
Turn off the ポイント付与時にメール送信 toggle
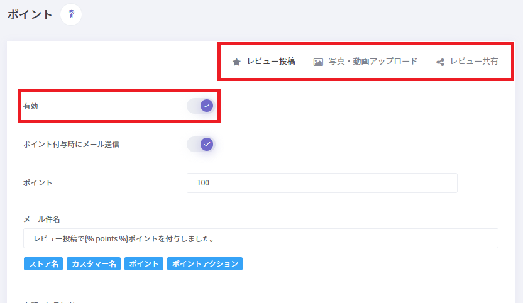tap(201, 145)
